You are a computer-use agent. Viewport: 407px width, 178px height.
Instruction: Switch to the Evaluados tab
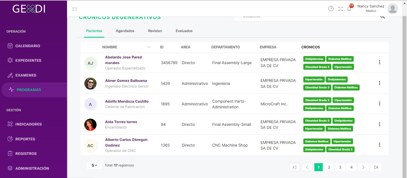pos(184,31)
